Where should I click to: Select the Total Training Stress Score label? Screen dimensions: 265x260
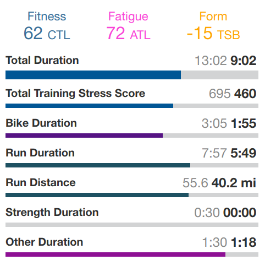coord(75,94)
